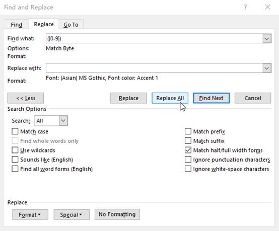
Task: Click the help question mark icon
Action: tap(245, 7)
